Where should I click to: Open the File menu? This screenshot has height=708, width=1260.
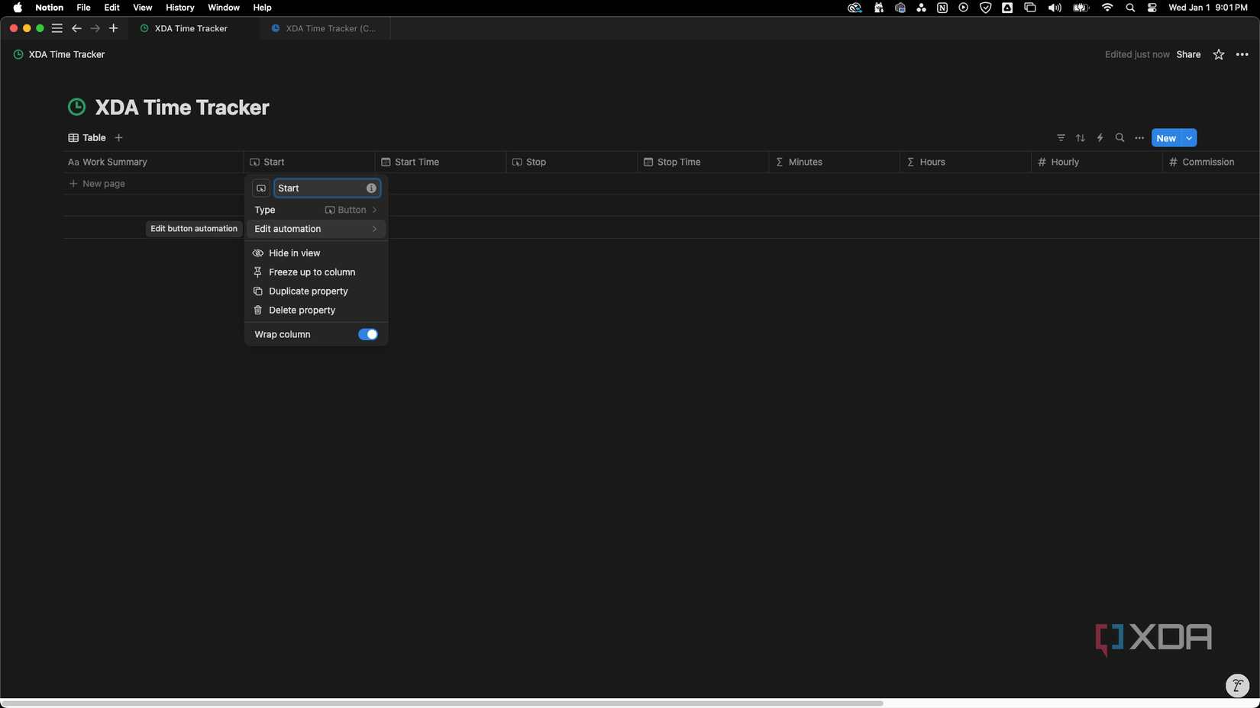[x=83, y=8]
